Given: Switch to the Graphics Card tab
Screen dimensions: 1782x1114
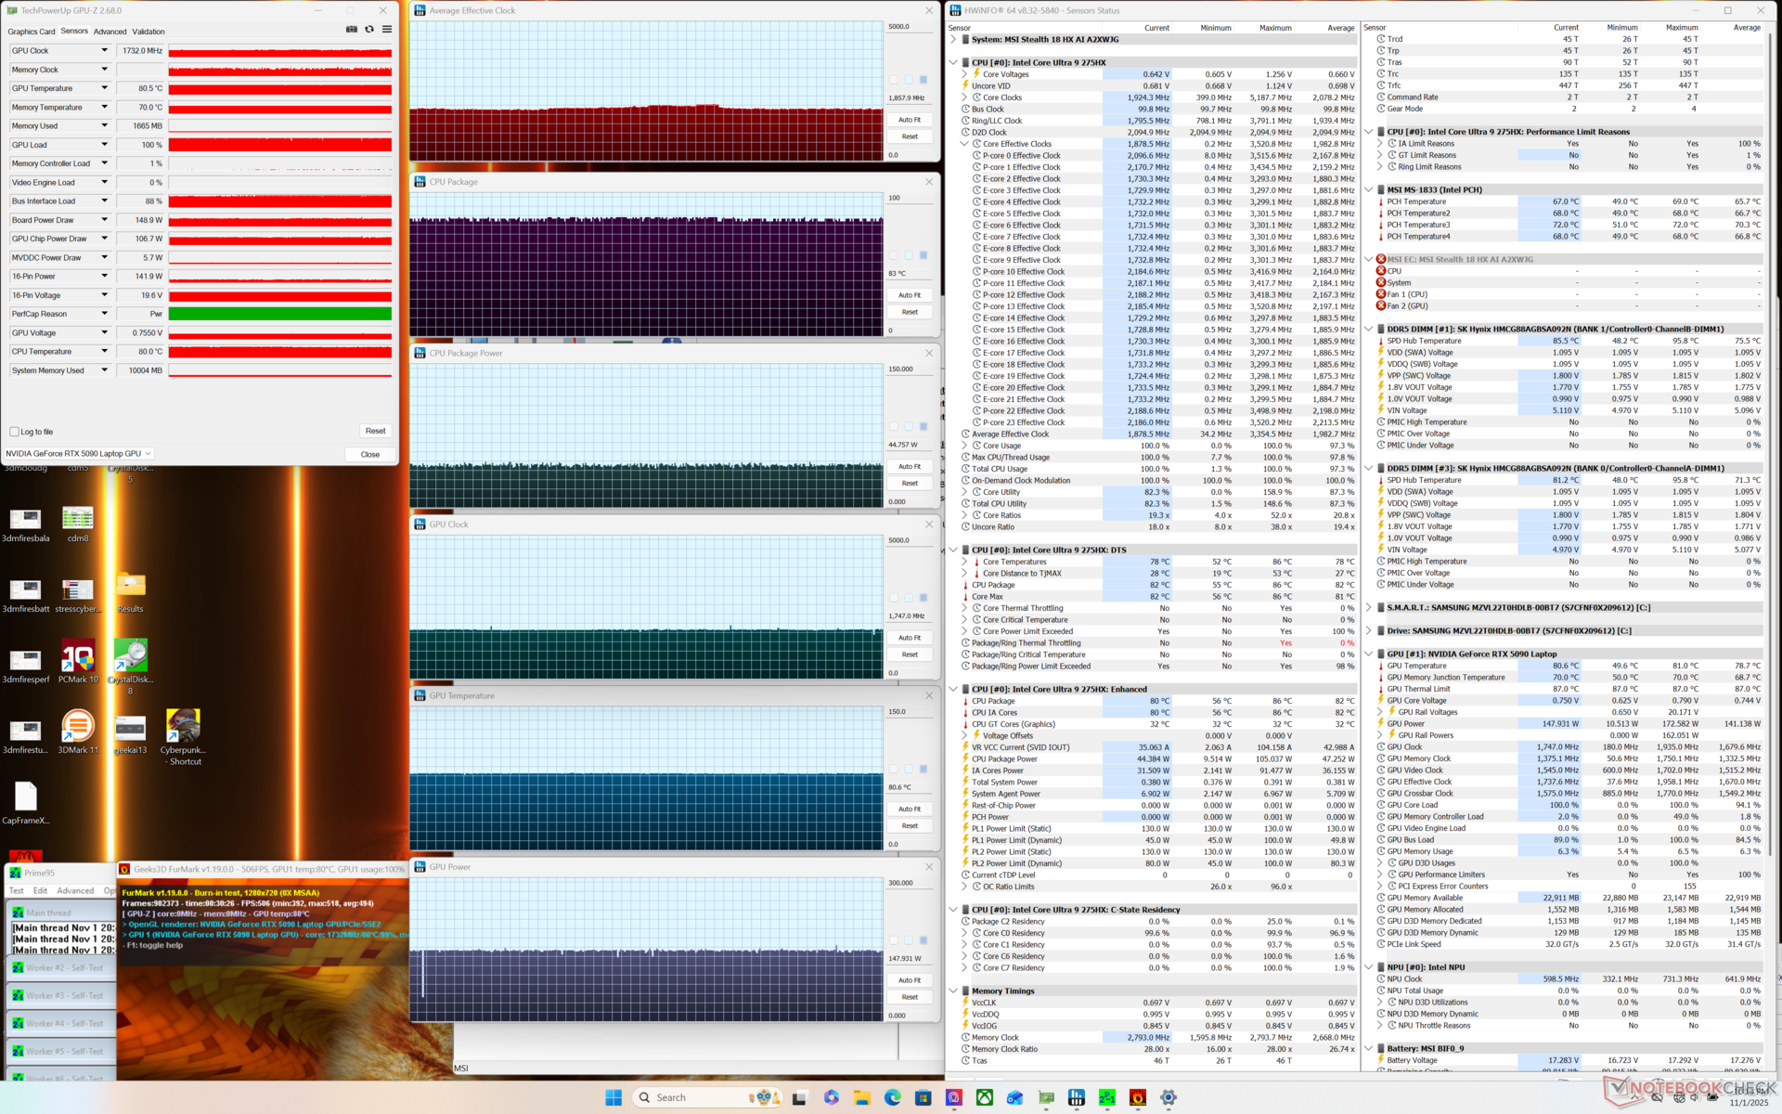Looking at the screenshot, I should [x=32, y=32].
